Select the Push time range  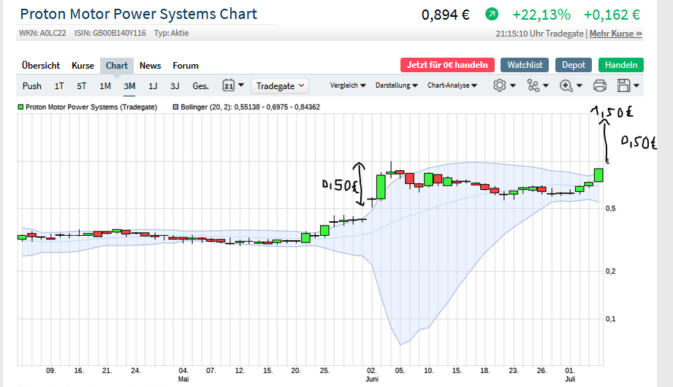pos(31,86)
